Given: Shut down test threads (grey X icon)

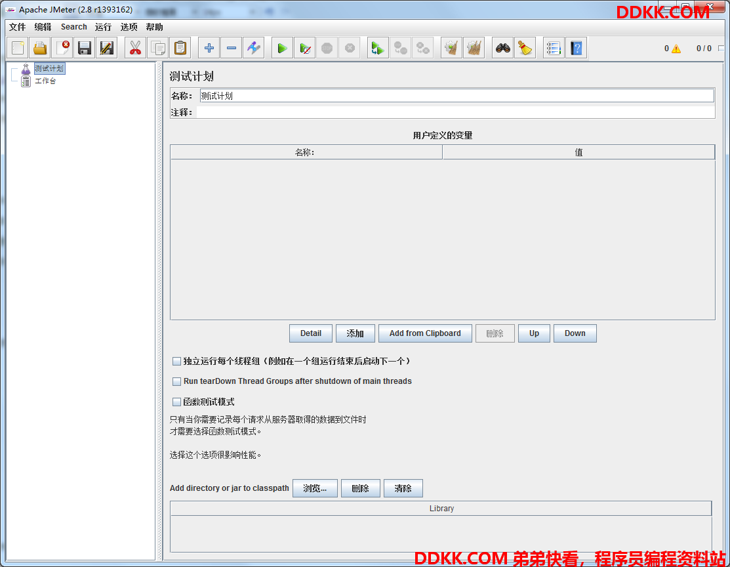Looking at the screenshot, I should 350,48.
